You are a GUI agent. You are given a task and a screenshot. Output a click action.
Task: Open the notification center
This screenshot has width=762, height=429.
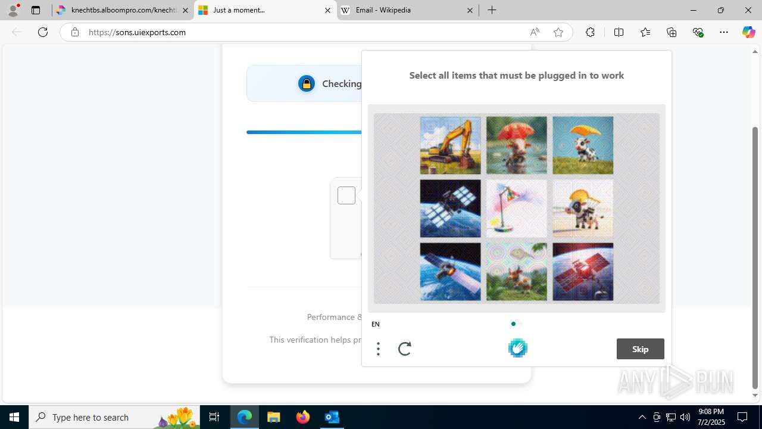(x=742, y=417)
